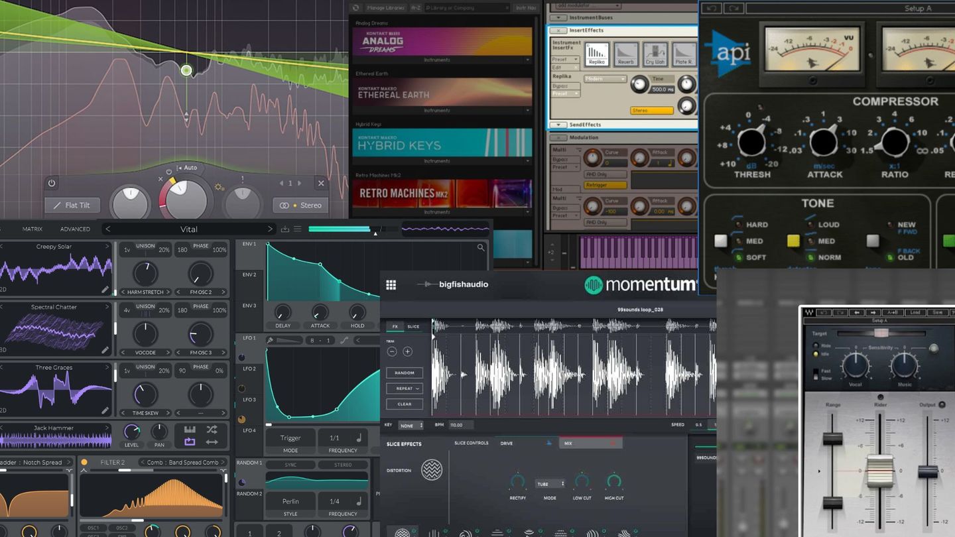955x537 pixels.
Task: Select the Flat Tilt filter shape button
Action: pyautogui.click(x=72, y=206)
